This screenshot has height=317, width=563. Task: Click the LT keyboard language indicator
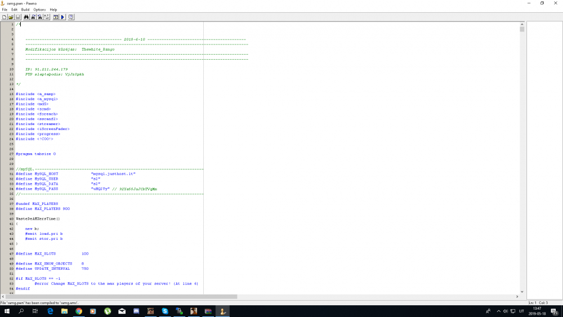point(521,311)
